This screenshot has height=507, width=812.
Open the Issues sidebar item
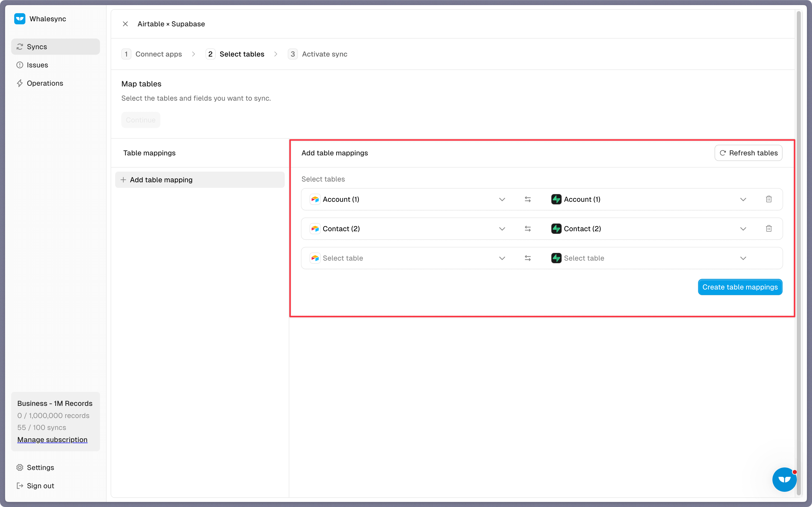coord(55,65)
